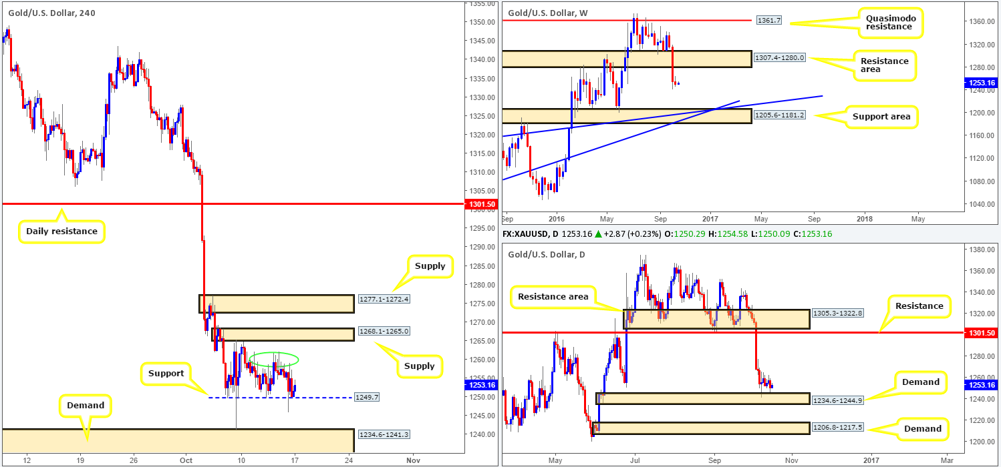Click the 'Oct' date label on the 240 chart axis
1001x467 pixels.
point(186,460)
